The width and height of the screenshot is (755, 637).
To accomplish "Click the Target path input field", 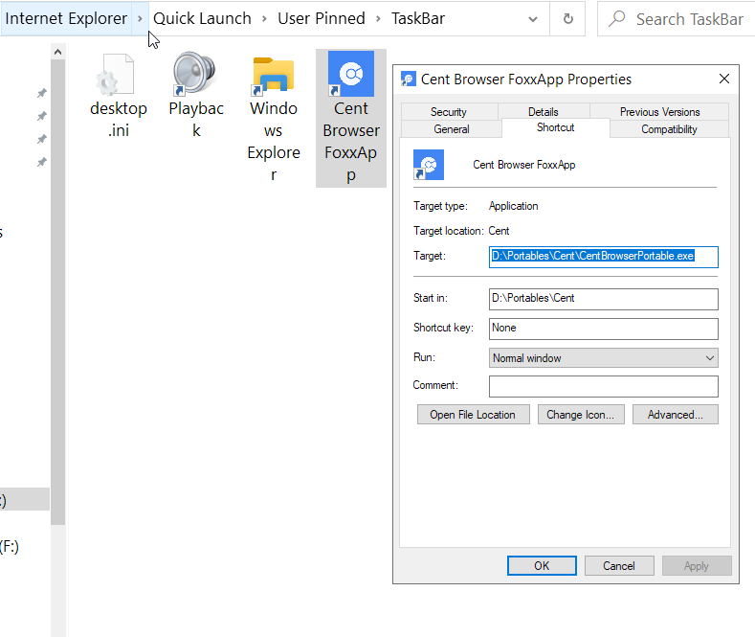I will click(603, 257).
